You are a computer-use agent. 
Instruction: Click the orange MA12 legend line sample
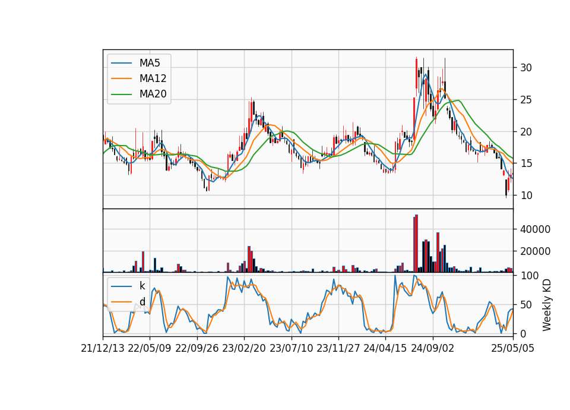click(x=121, y=78)
